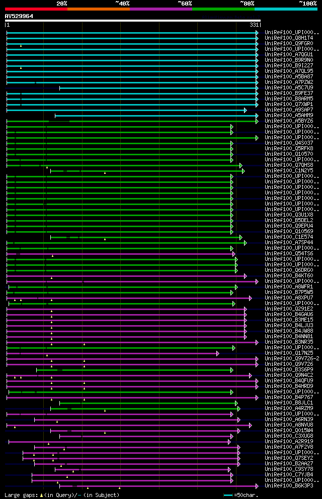The width and height of the screenshot is (322, 499).
Task: Choose the UniRef100_B4GAU6 entry
Action: [289, 314]
